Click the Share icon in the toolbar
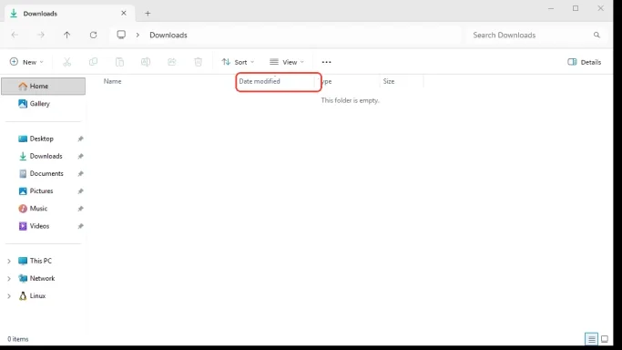This screenshot has height=350, width=622. coord(172,62)
